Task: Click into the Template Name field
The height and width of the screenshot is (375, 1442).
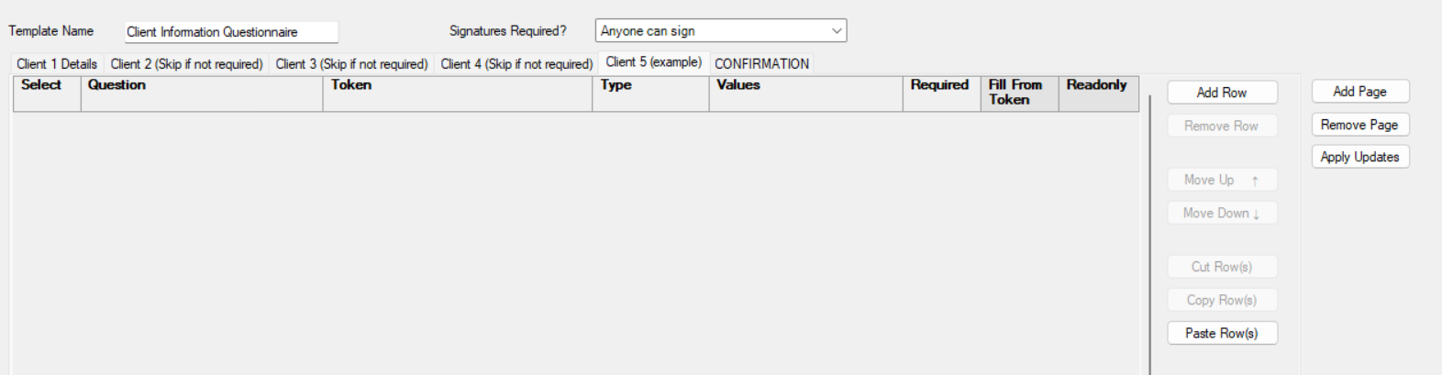Action: point(231,32)
